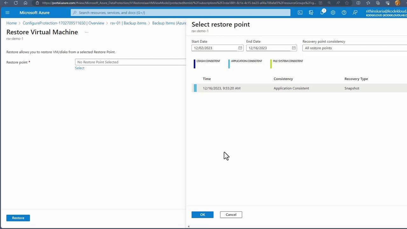
Task: Open the Feedback icon in the header
Action: pos(355,13)
